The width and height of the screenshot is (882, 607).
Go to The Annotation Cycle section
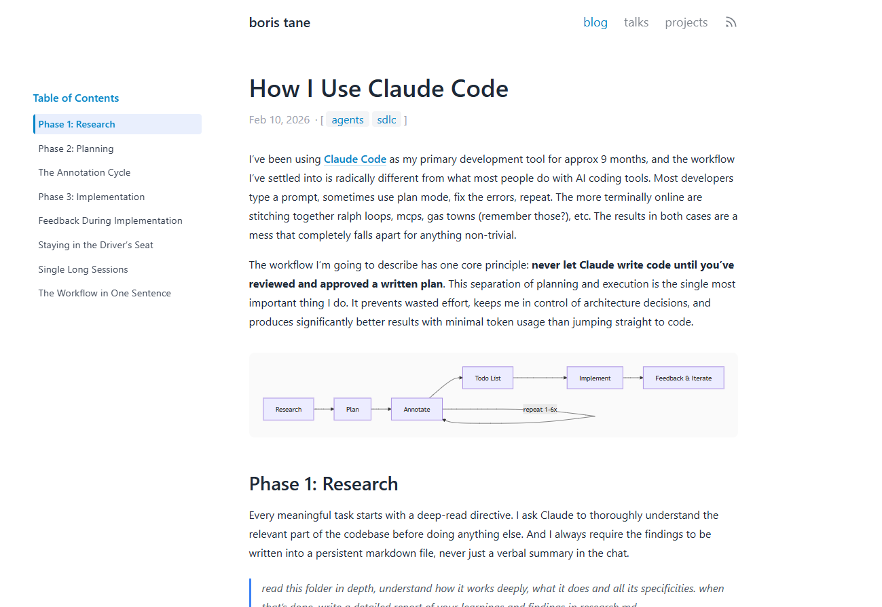(x=84, y=172)
